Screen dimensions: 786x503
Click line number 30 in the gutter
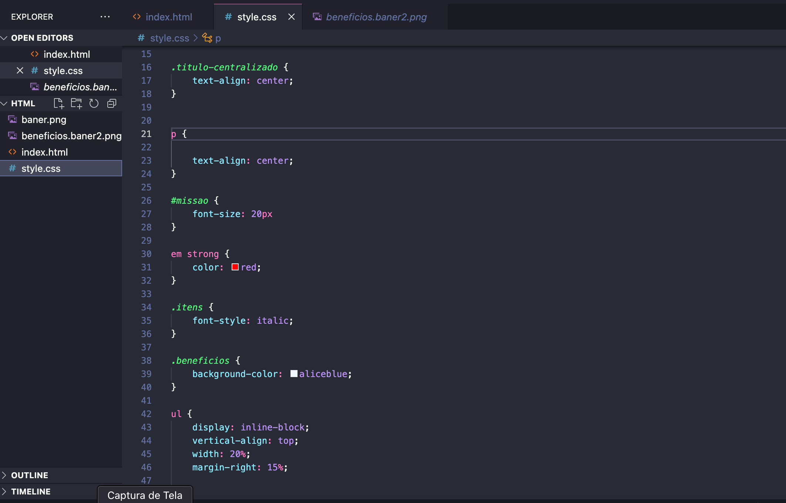(x=146, y=254)
